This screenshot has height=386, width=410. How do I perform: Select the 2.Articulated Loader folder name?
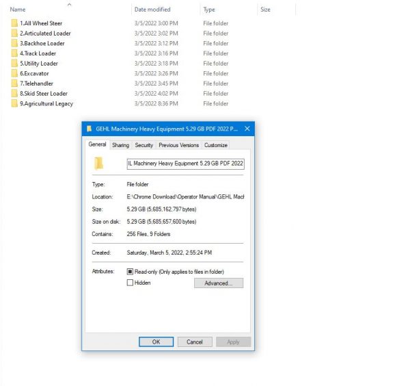point(45,34)
